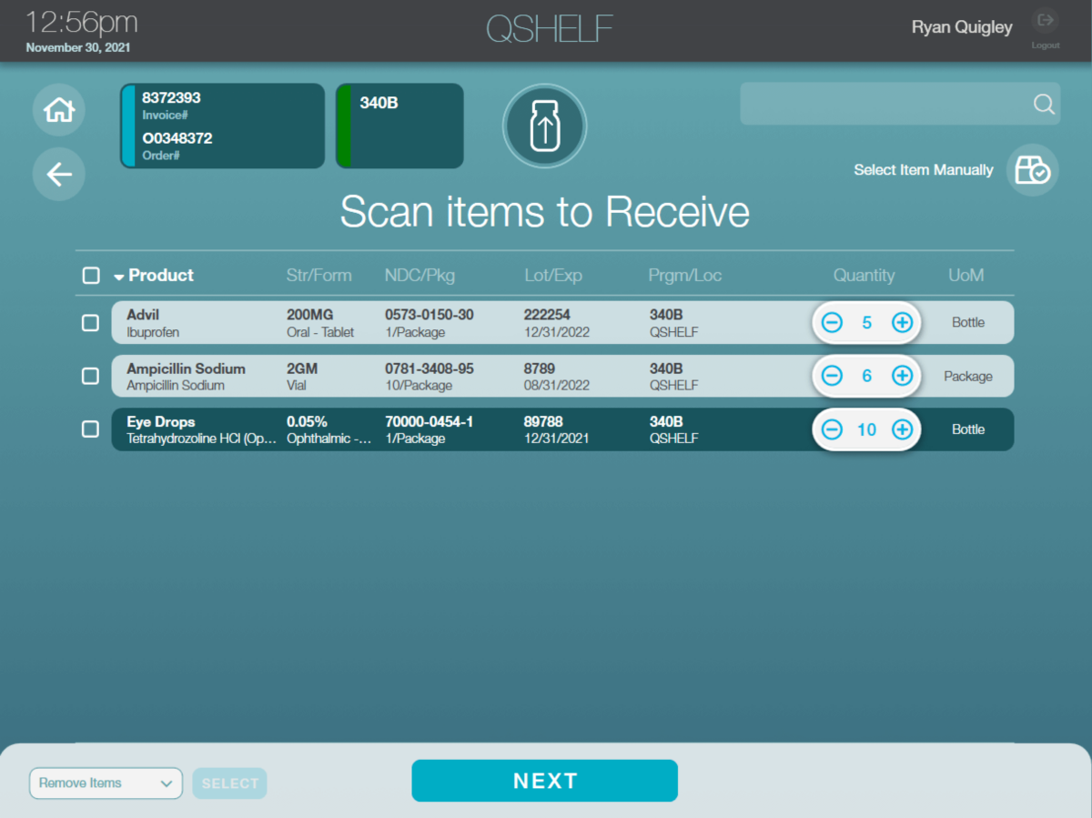Image resolution: width=1092 pixels, height=818 pixels.
Task: Open the Remove Items dropdown
Action: tap(106, 783)
